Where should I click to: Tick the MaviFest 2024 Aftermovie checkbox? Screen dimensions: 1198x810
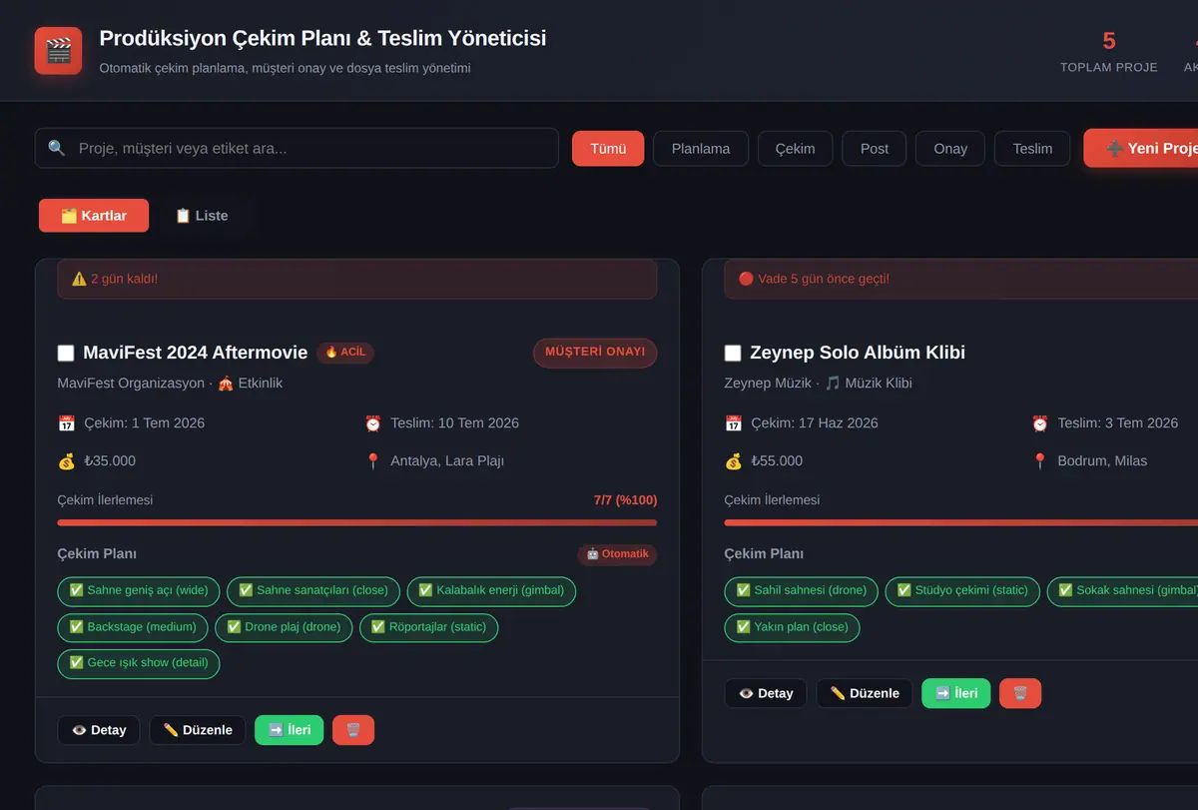66,353
